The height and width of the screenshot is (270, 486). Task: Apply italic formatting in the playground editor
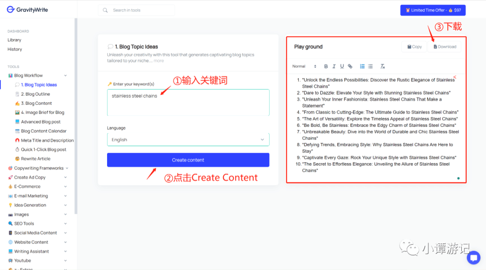point(334,66)
